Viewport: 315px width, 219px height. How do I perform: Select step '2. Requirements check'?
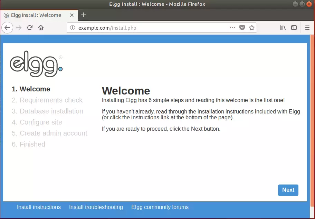click(x=47, y=100)
